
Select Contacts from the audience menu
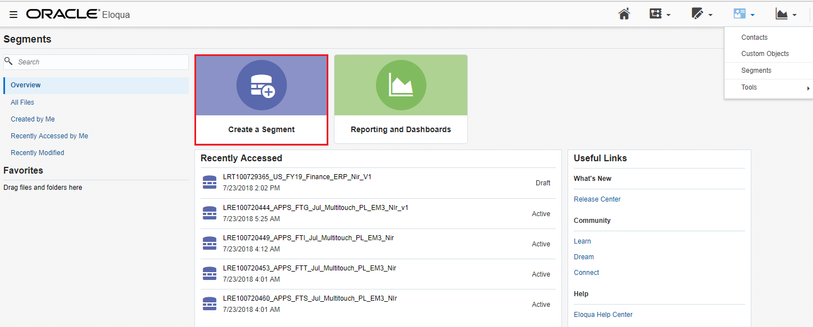tap(754, 38)
